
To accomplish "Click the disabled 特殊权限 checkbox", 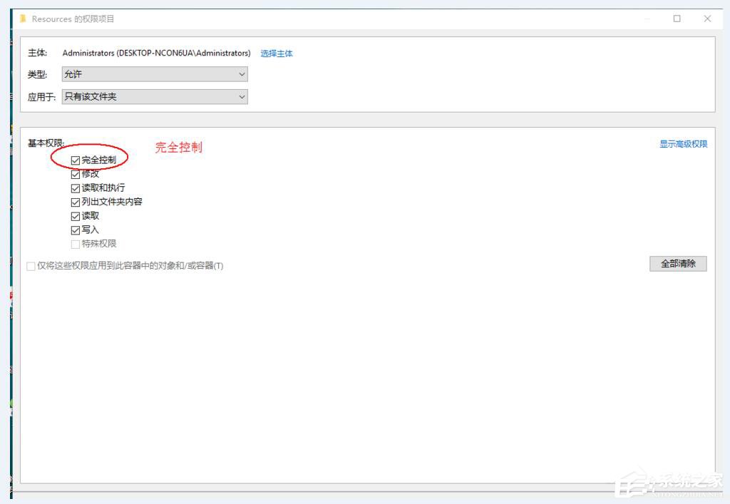I will 76,244.
